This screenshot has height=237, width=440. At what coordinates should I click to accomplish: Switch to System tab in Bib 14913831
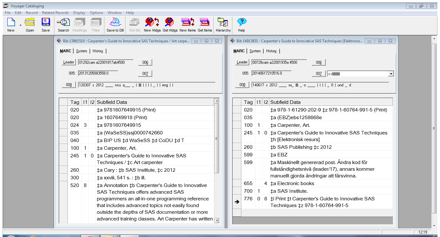point(255,51)
